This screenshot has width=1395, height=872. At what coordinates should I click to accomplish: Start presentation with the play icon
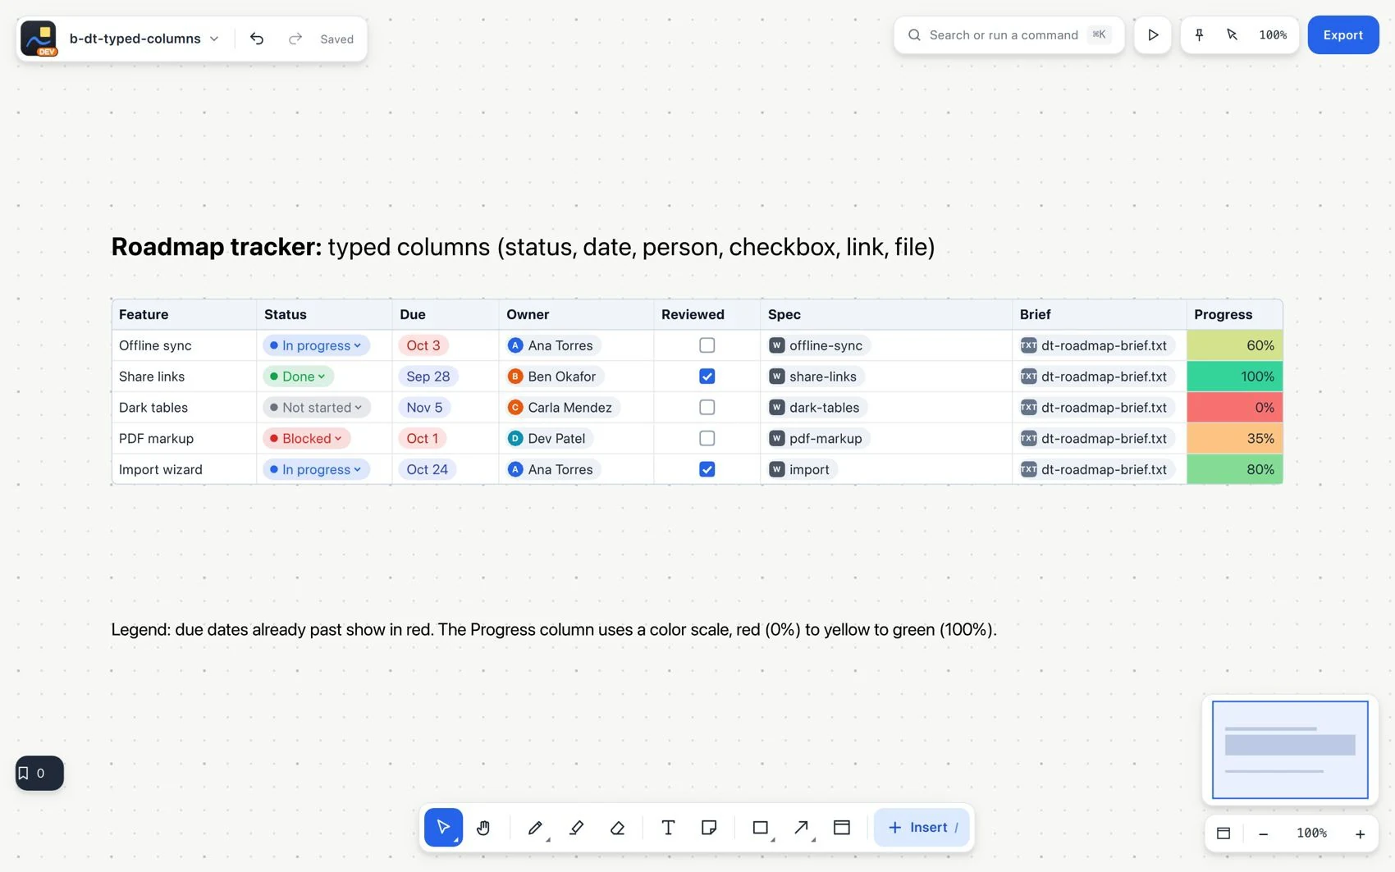[1153, 34]
